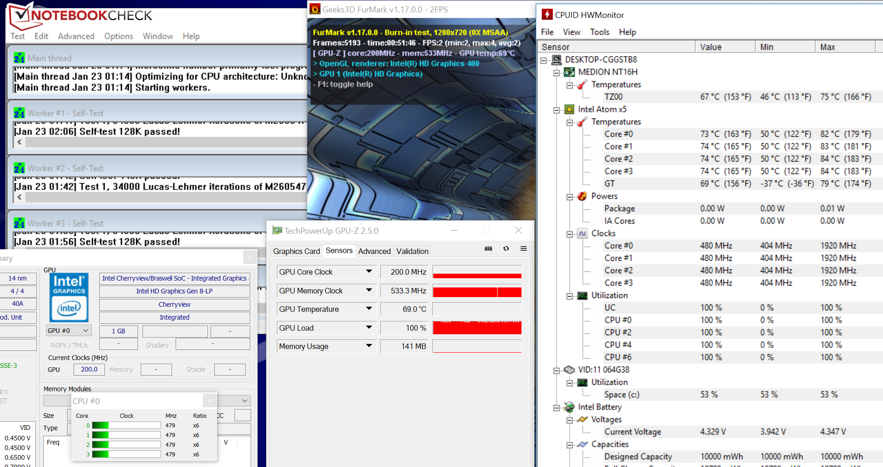Click the Clocks waveform icon

[582, 233]
